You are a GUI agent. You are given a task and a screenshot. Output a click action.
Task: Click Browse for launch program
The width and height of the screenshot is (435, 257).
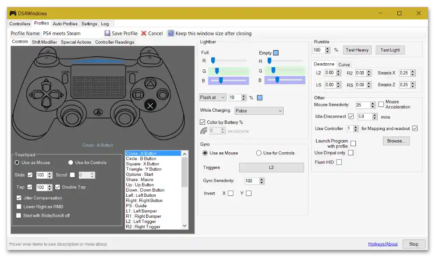tap(396, 141)
